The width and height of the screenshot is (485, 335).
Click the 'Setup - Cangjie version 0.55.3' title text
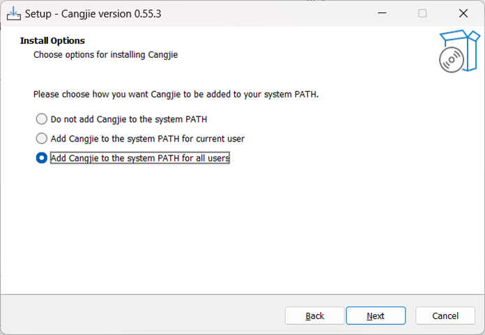coord(93,14)
